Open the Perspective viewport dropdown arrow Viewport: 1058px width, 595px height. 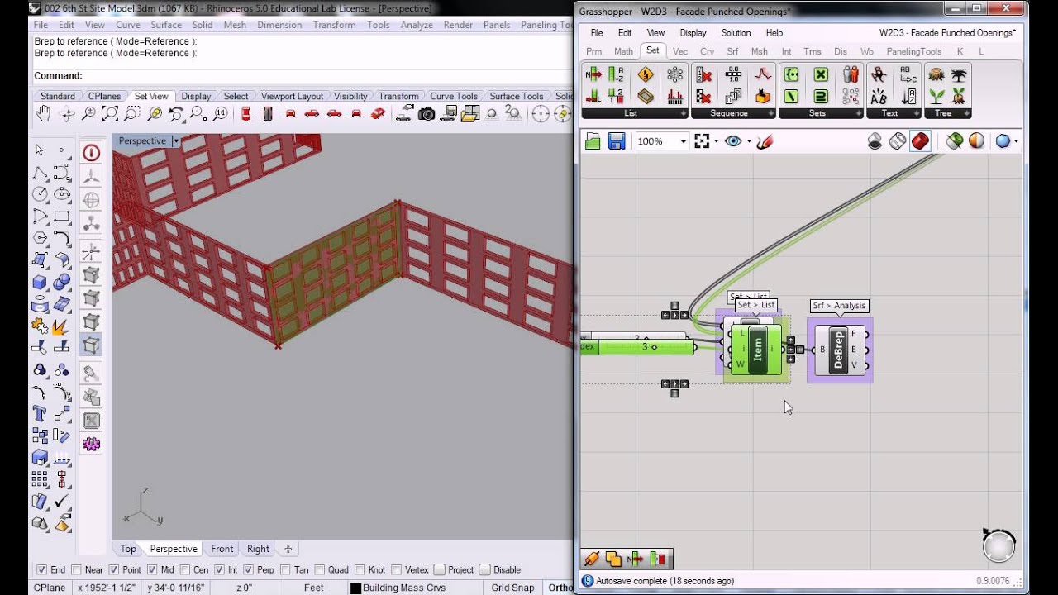tap(176, 141)
